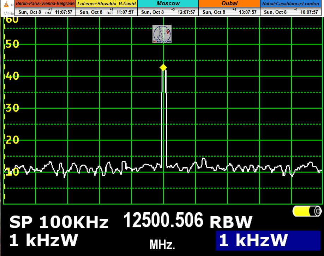Image resolution: width=324 pixels, height=256 pixels.
Task: Click the MHz. unit label
Action: point(162,244)
